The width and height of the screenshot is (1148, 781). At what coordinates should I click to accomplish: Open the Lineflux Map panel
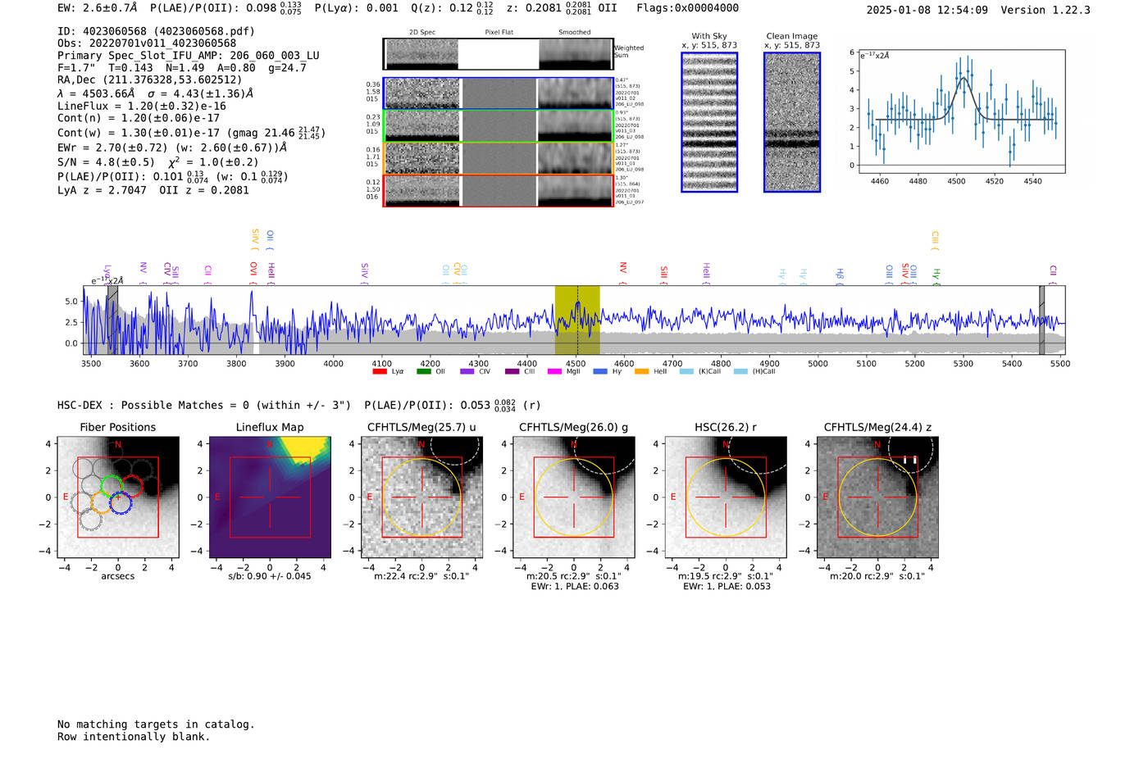pyautogui.click(x=270, y=497)
